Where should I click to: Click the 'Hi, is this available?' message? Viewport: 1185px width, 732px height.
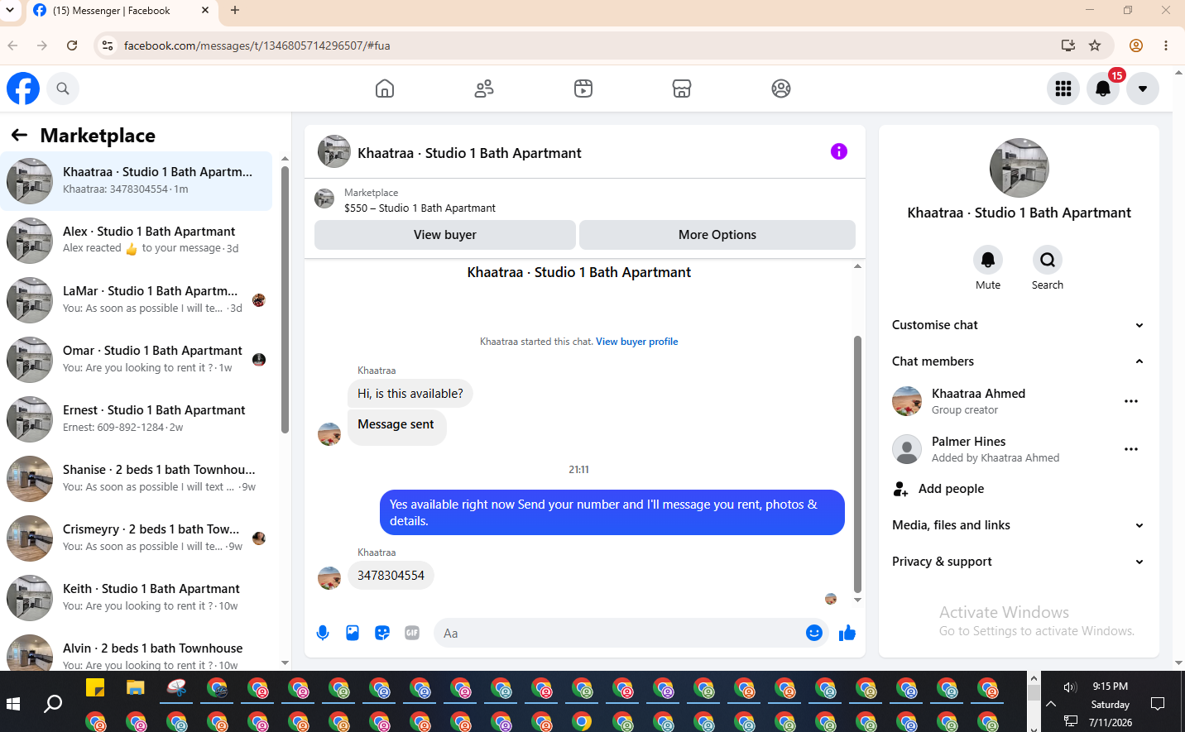(410, 394)
